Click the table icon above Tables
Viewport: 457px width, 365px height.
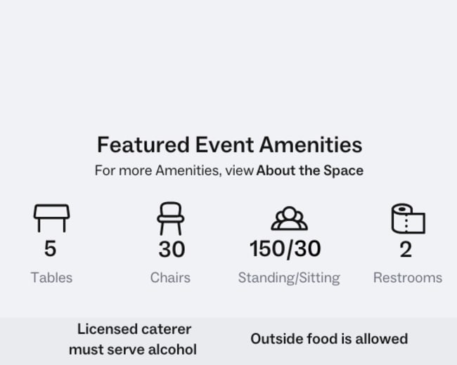tap(51, 218)
